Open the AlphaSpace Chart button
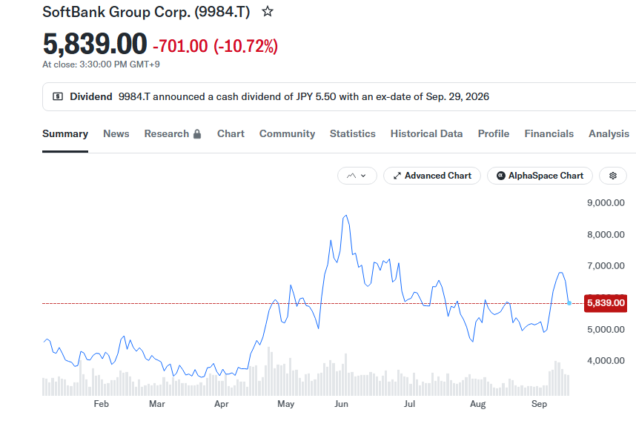 [540, 176]
